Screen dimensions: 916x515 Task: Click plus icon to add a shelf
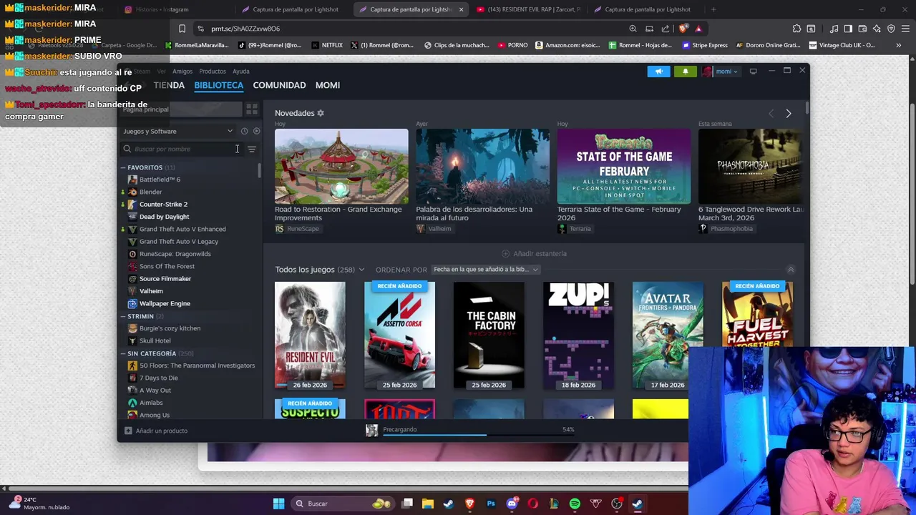[x=505, y=253]
